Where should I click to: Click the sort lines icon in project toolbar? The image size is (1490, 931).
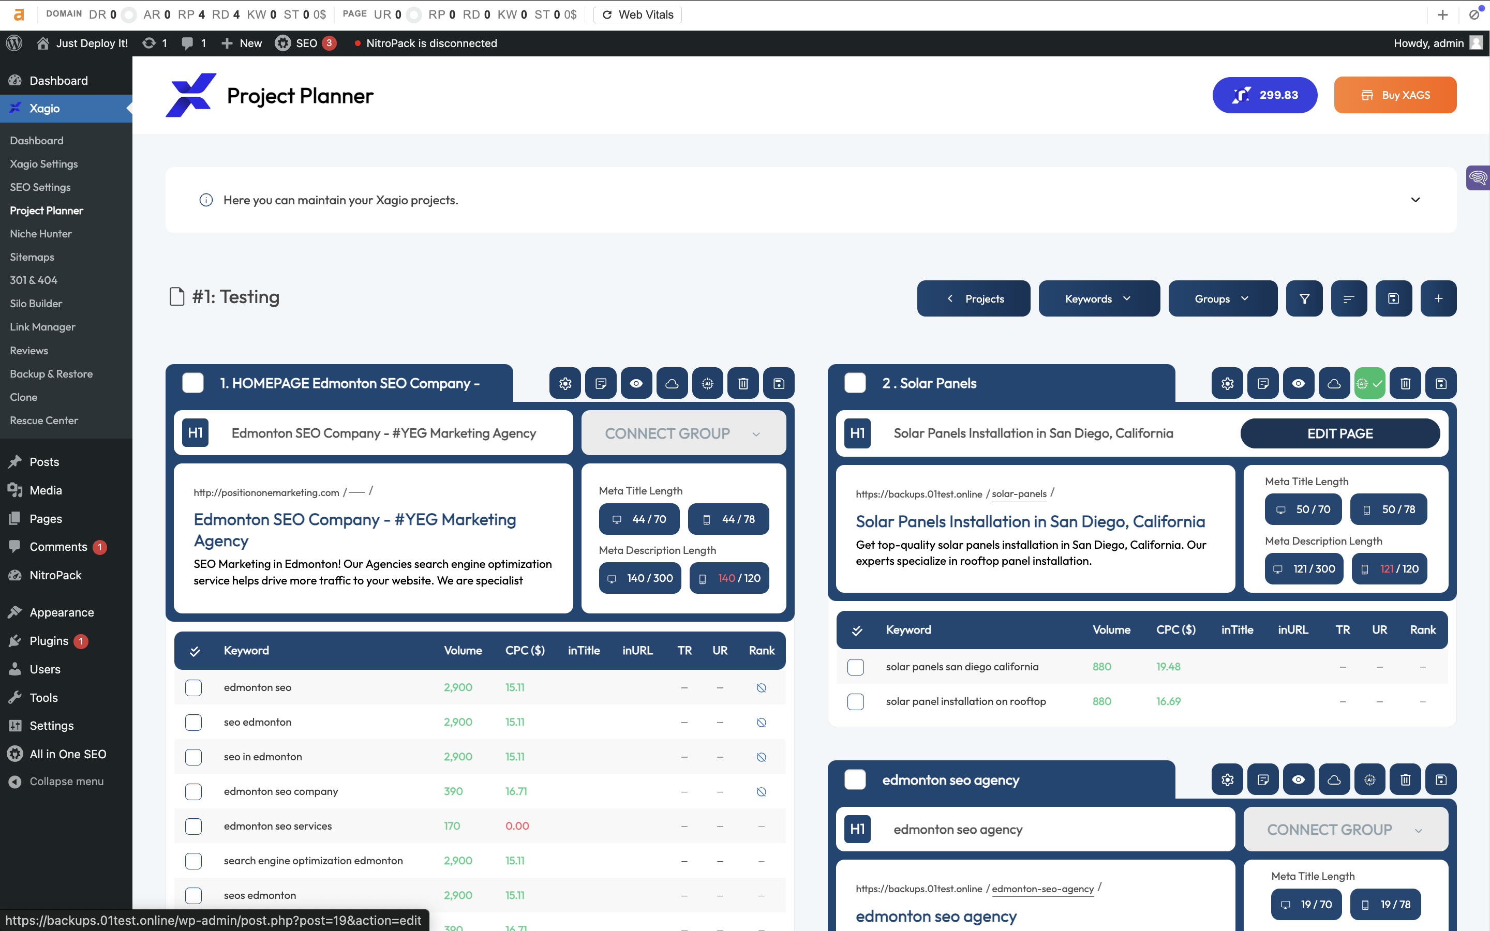tap(1349, 298)
